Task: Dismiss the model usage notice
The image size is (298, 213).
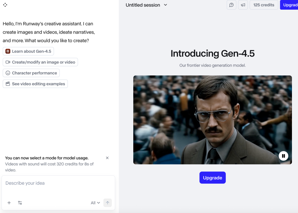Action: (x=107, y=158)
